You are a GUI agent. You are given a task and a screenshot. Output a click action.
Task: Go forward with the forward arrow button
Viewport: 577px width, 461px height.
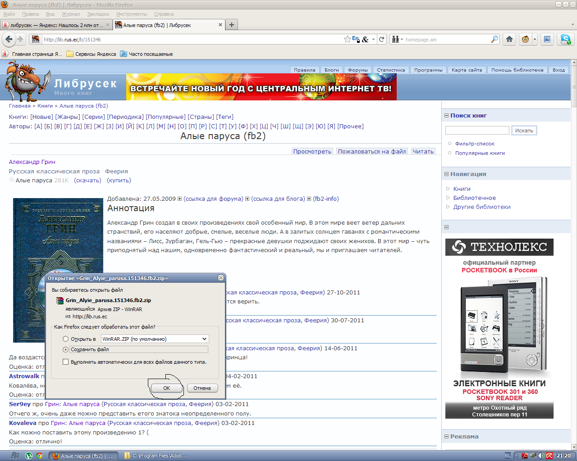[x=20, y=39]
